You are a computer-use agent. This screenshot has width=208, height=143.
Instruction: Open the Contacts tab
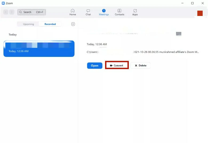click(x=119, y=12)
